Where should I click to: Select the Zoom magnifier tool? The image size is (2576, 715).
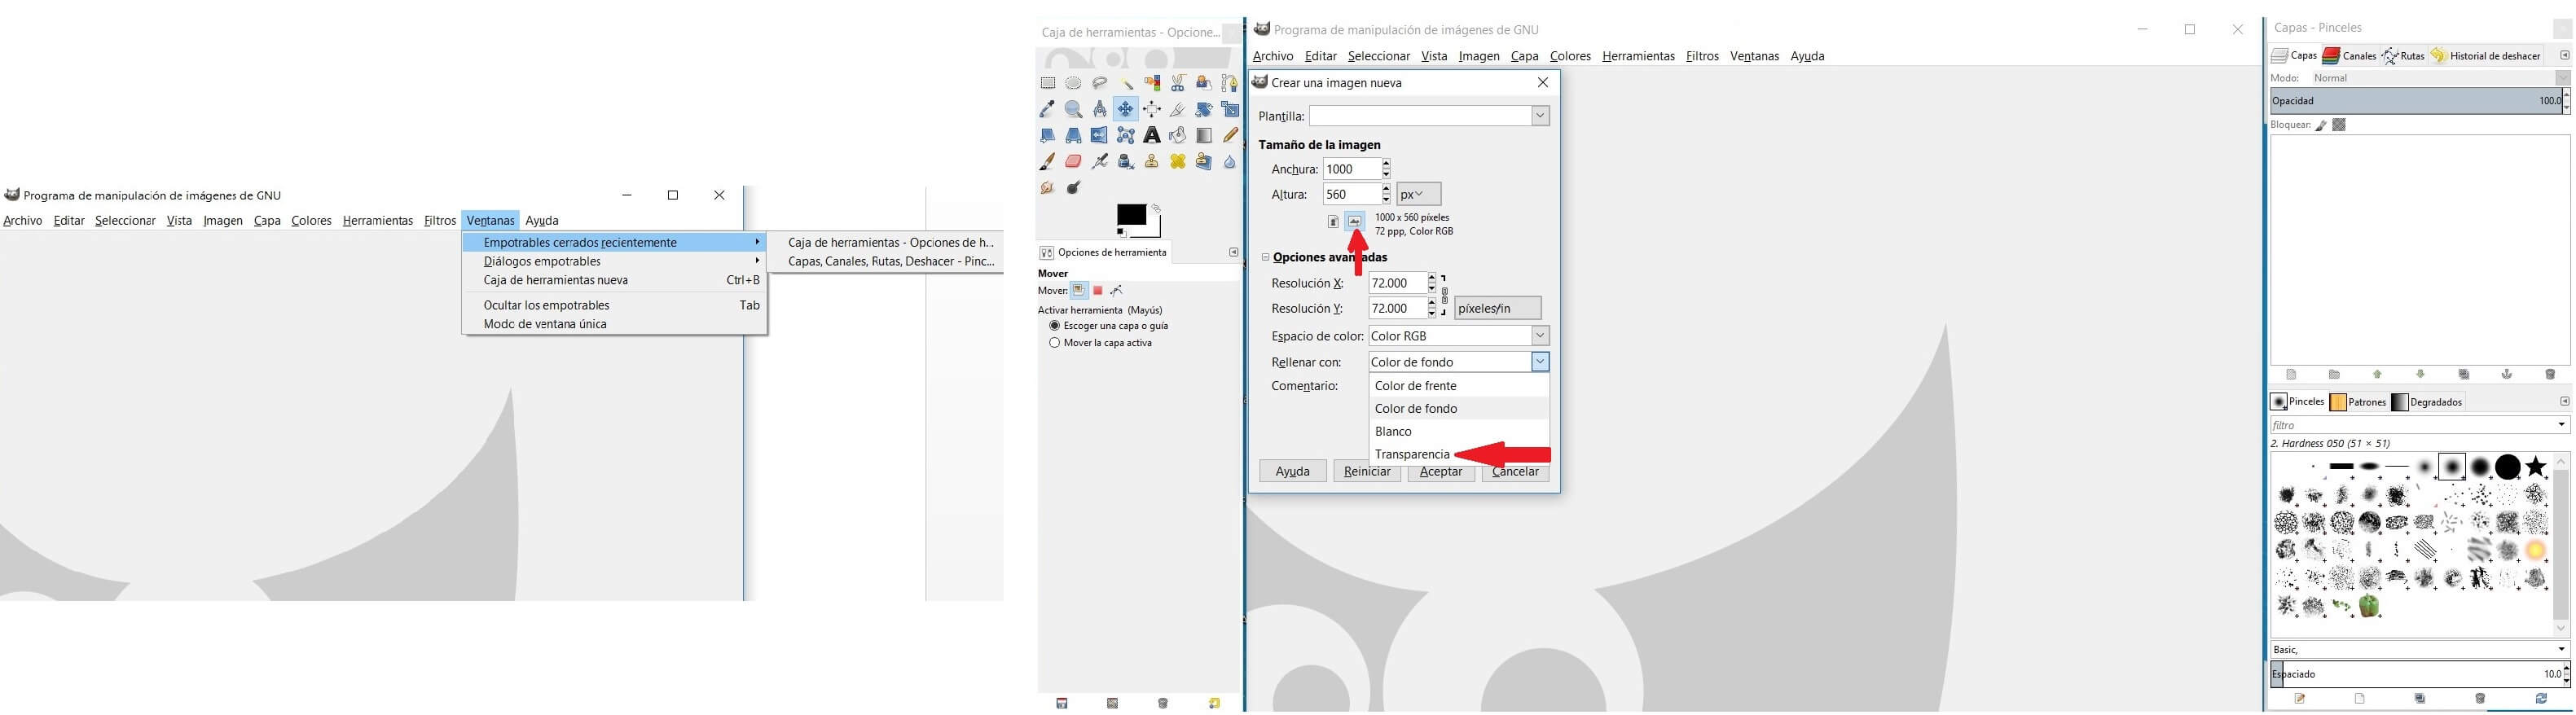(1074, 110)
